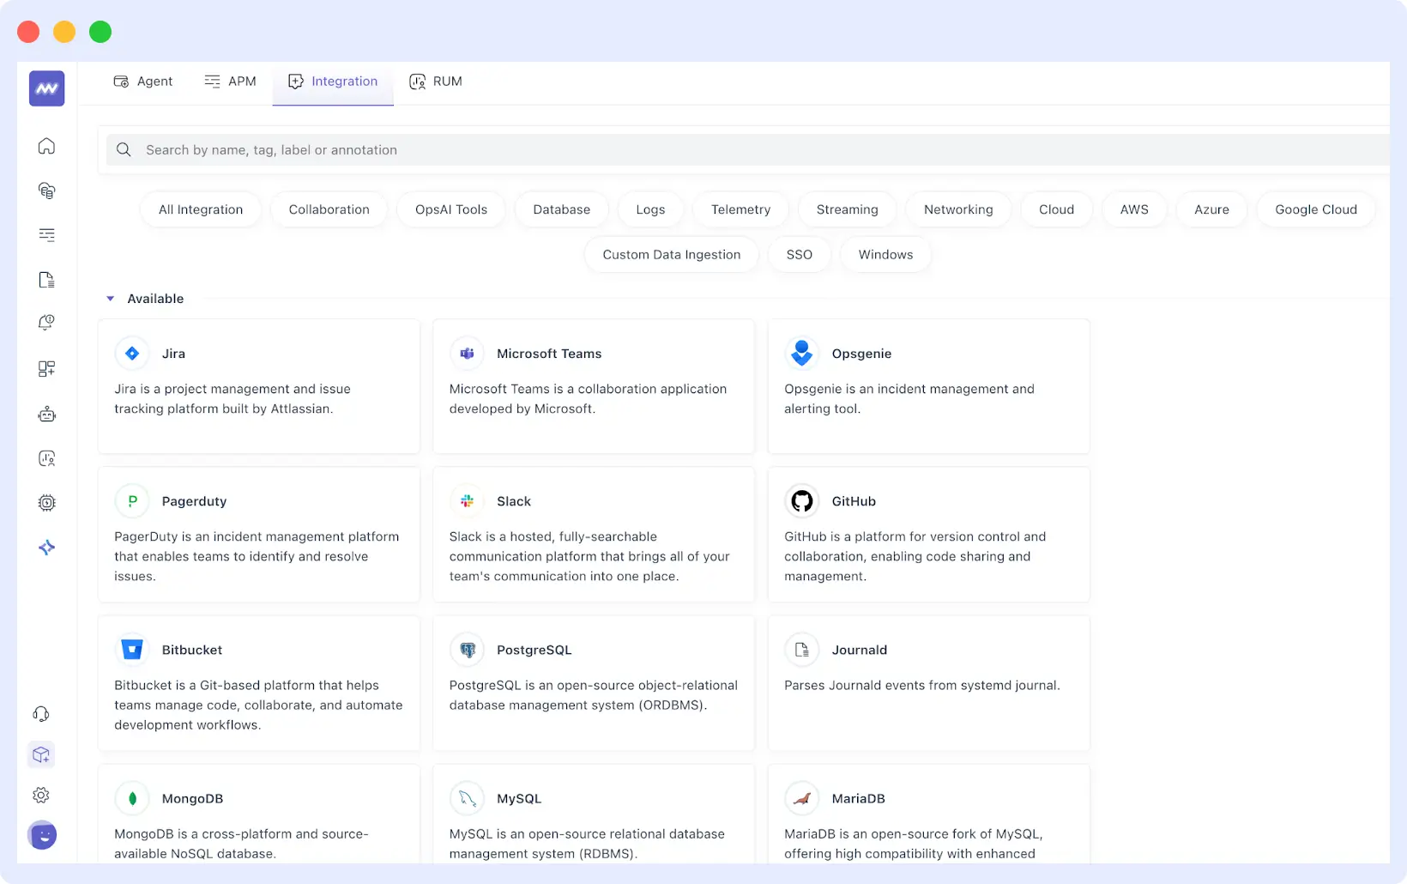Click the MySQL title text
The image size is (1407, 884).
[x=519, y=798]
